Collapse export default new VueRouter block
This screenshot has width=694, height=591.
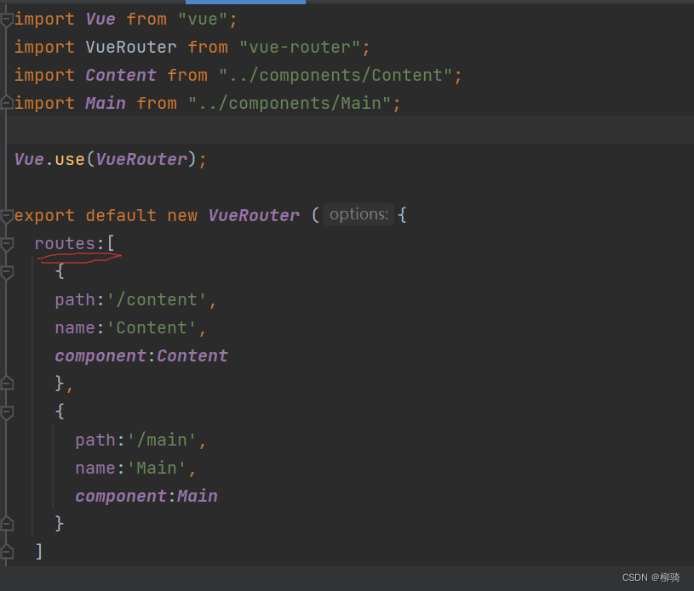(x=7, y=216)
